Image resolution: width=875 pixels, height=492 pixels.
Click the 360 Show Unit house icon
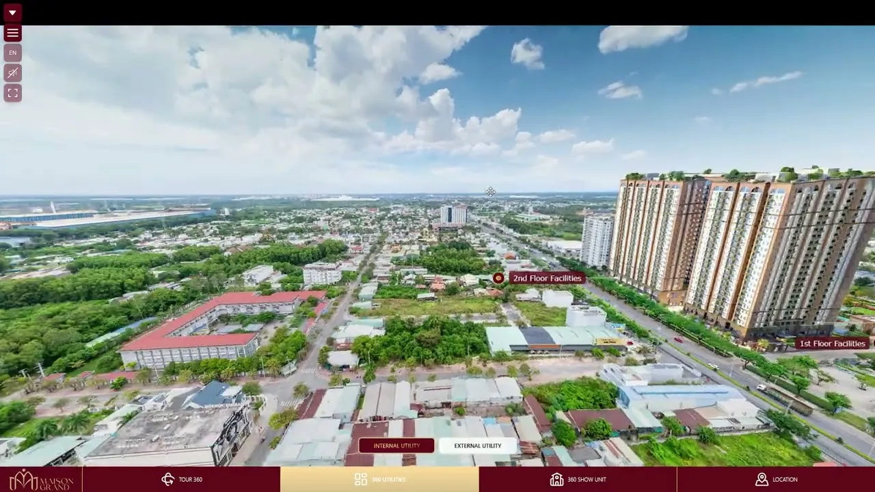pyautogui.click(x=557, y=480)
